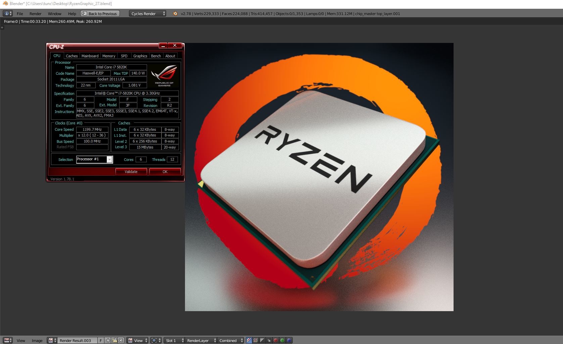Screen dimensions: 563x344
Task: Toggle Color and Alpha channel display
Action: [249, 340]
